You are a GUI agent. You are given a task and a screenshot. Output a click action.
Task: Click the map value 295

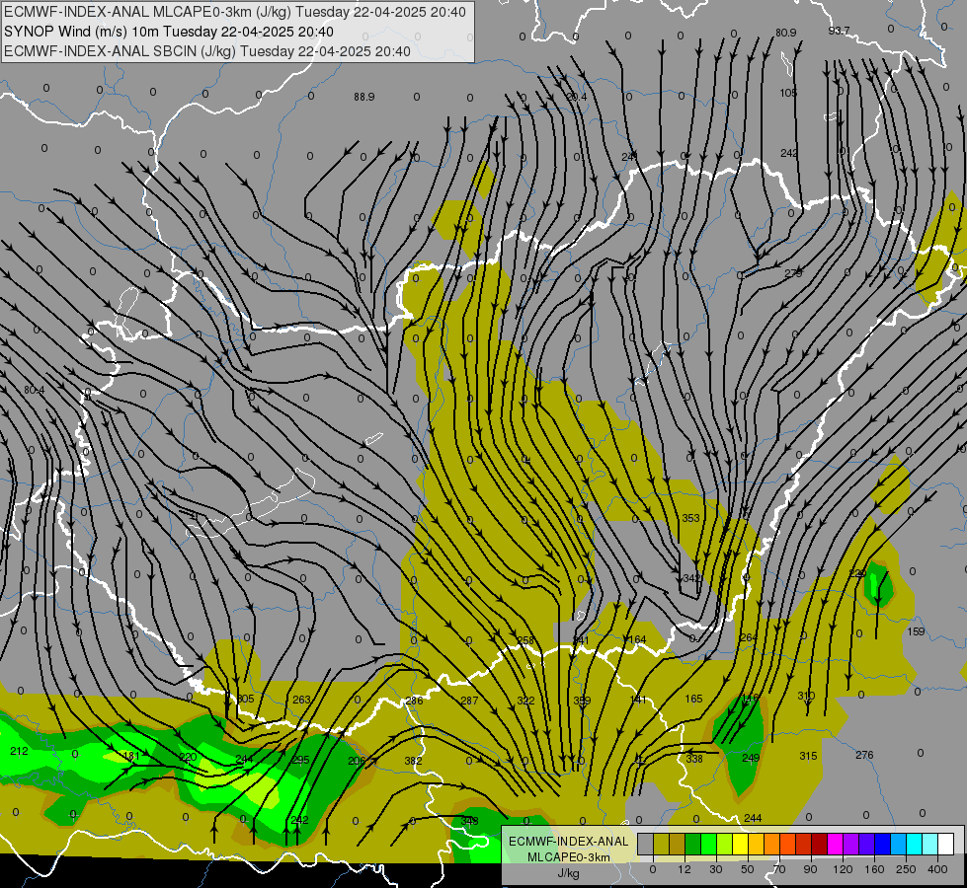coord(300,760)
